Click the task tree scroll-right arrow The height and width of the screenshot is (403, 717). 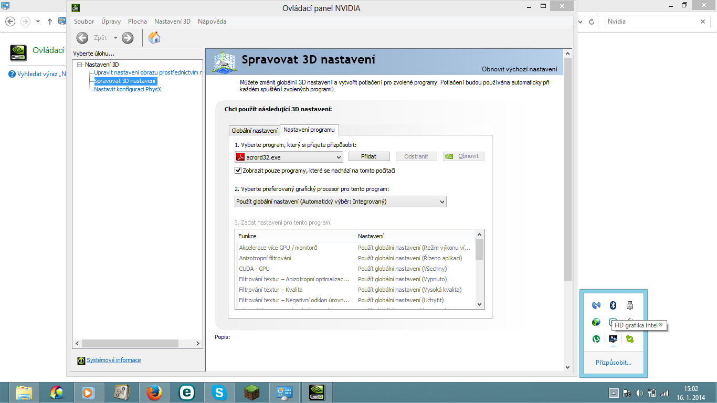click(198, 343)
